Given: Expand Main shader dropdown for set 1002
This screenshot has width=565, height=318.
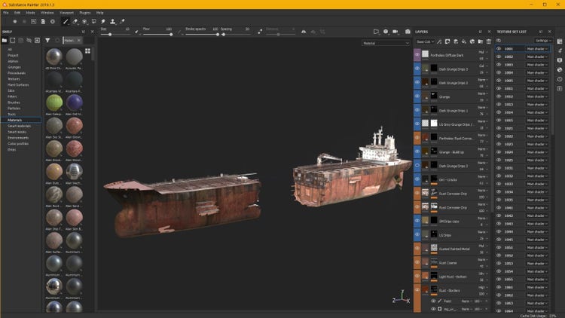Looking at the screenshot, I should point(538,57).
